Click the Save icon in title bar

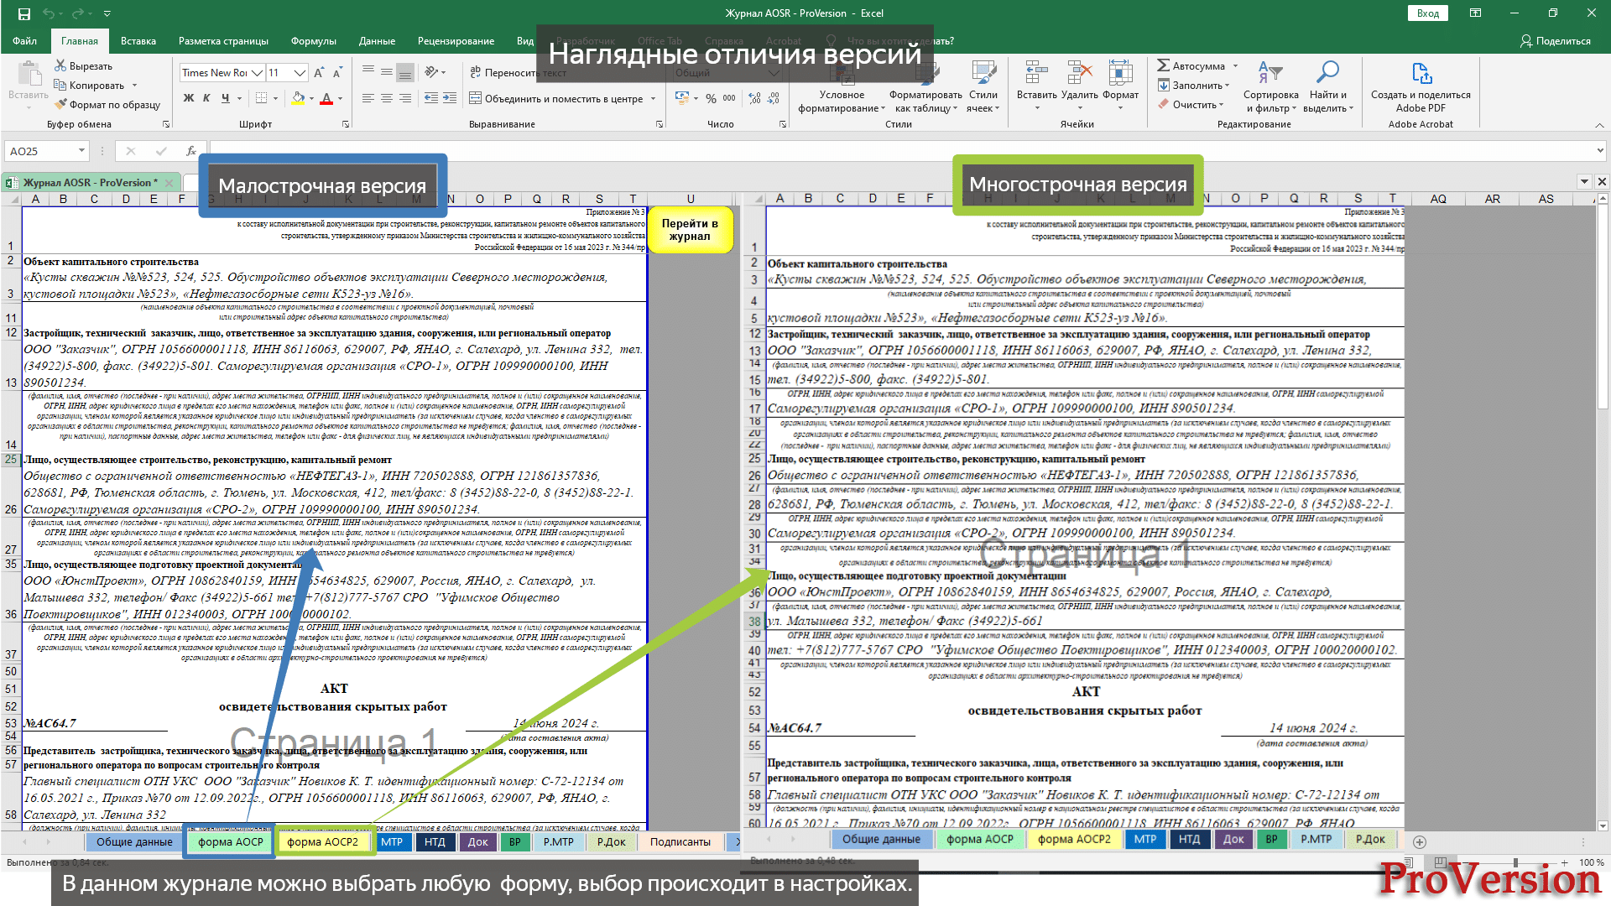point(23,13)
